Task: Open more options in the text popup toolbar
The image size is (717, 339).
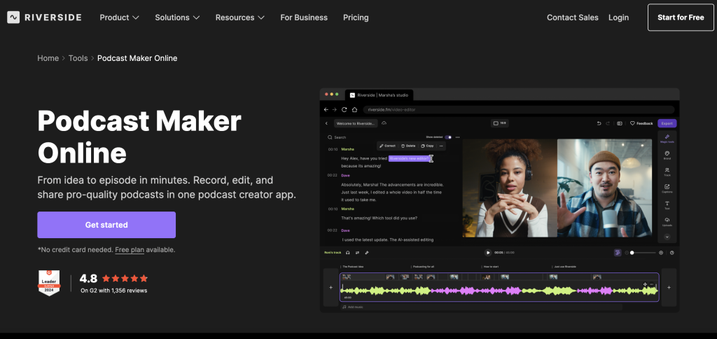Action: tap(441, 146)
